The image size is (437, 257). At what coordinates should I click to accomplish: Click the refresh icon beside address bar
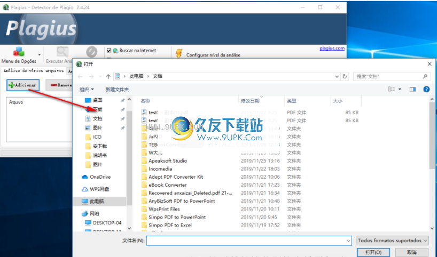point(345,76)
